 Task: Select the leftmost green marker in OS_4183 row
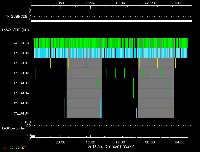[62, 83]
